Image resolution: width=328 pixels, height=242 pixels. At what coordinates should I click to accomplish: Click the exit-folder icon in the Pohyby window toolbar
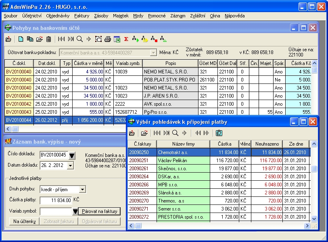[x=8, y=39]
